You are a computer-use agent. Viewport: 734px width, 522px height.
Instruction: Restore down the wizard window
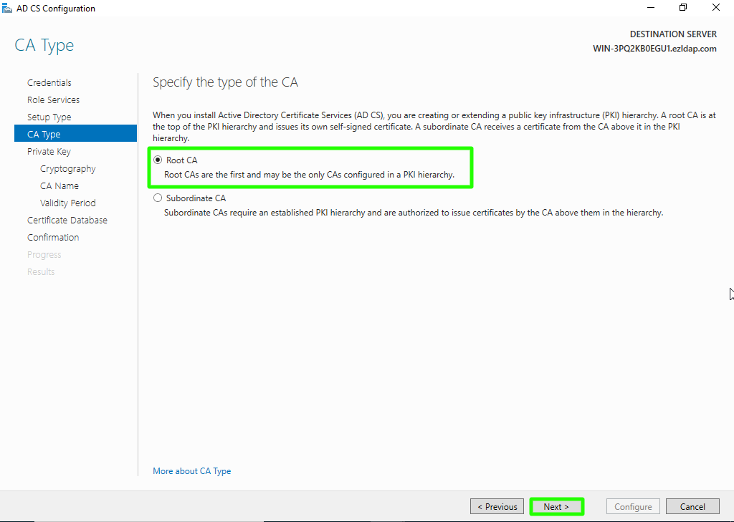(x=683, y=8)
